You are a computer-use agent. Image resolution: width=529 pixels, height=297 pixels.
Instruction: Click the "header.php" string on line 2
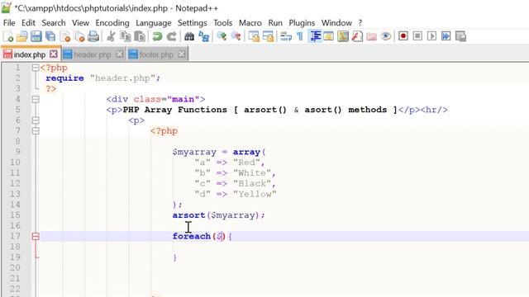[122, 78]
